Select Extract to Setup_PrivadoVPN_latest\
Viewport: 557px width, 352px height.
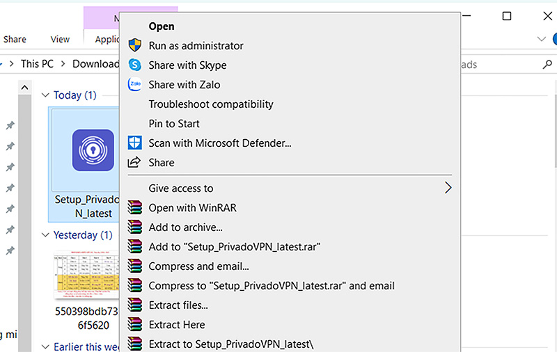pos(231,344)
